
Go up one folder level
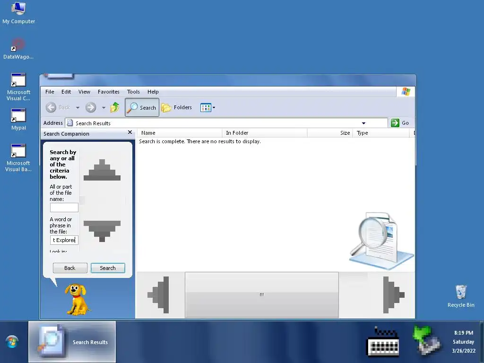coord(115,107)
